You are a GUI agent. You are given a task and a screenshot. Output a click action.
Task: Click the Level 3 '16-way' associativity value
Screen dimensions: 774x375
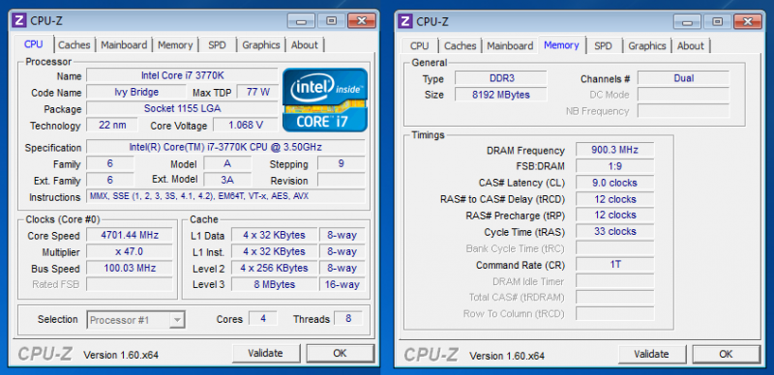click(x=342, y=284)
